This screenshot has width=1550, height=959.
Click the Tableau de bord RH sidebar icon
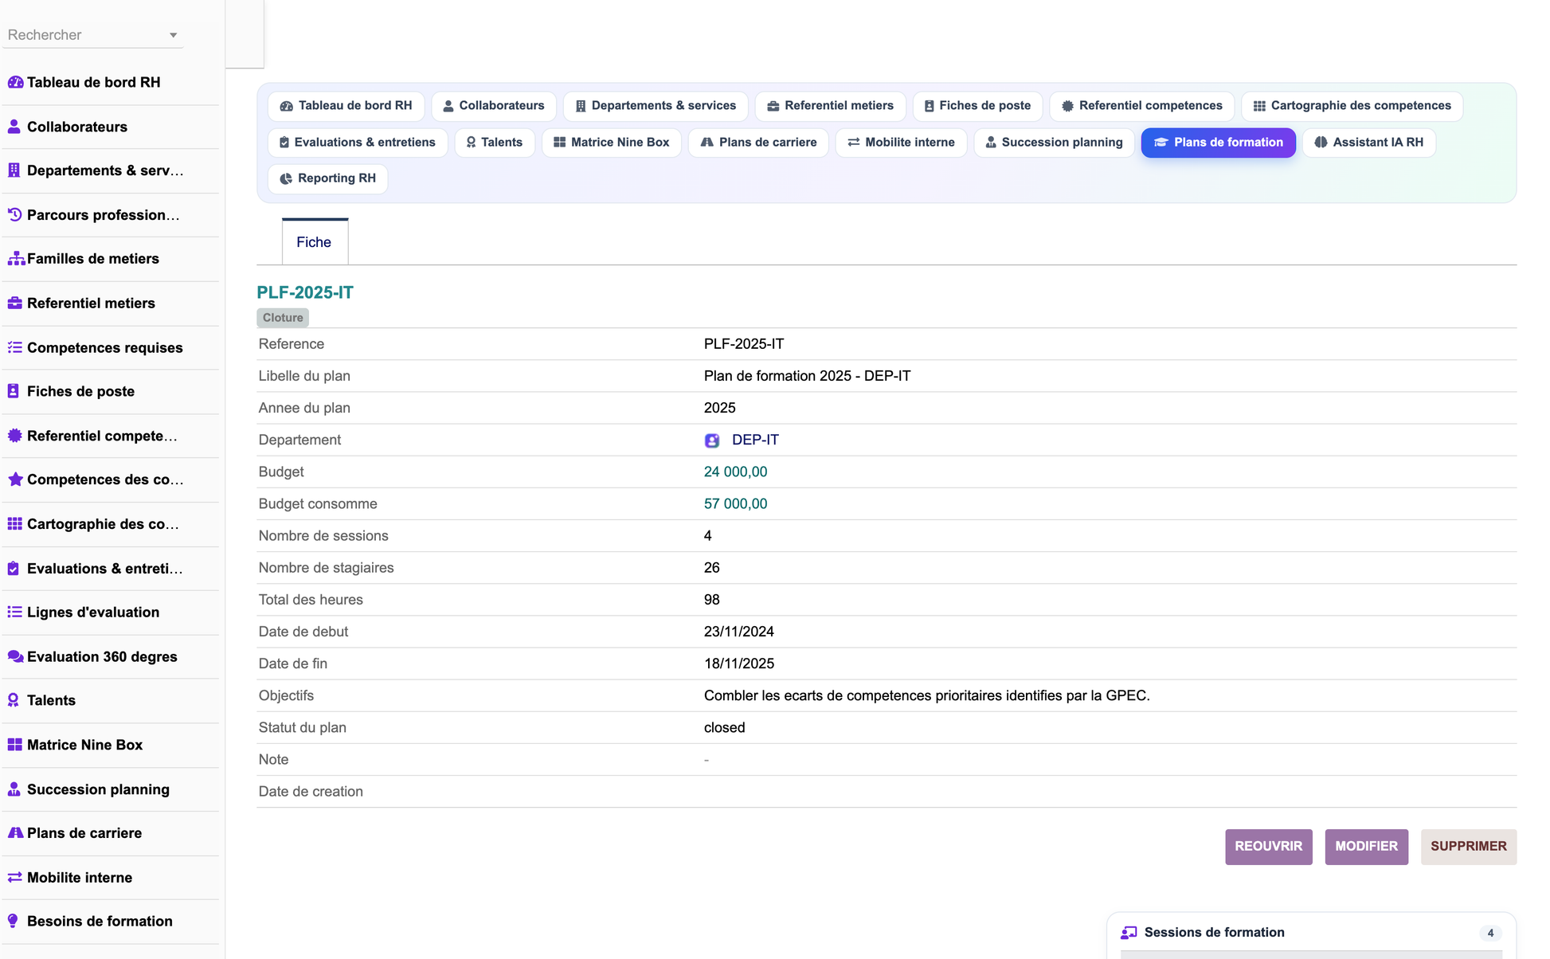click(15, 82)
